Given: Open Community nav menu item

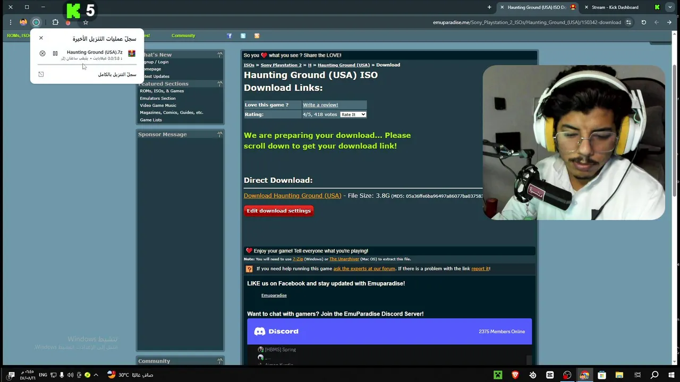Looking at the screenshot, I should point(183,36).
